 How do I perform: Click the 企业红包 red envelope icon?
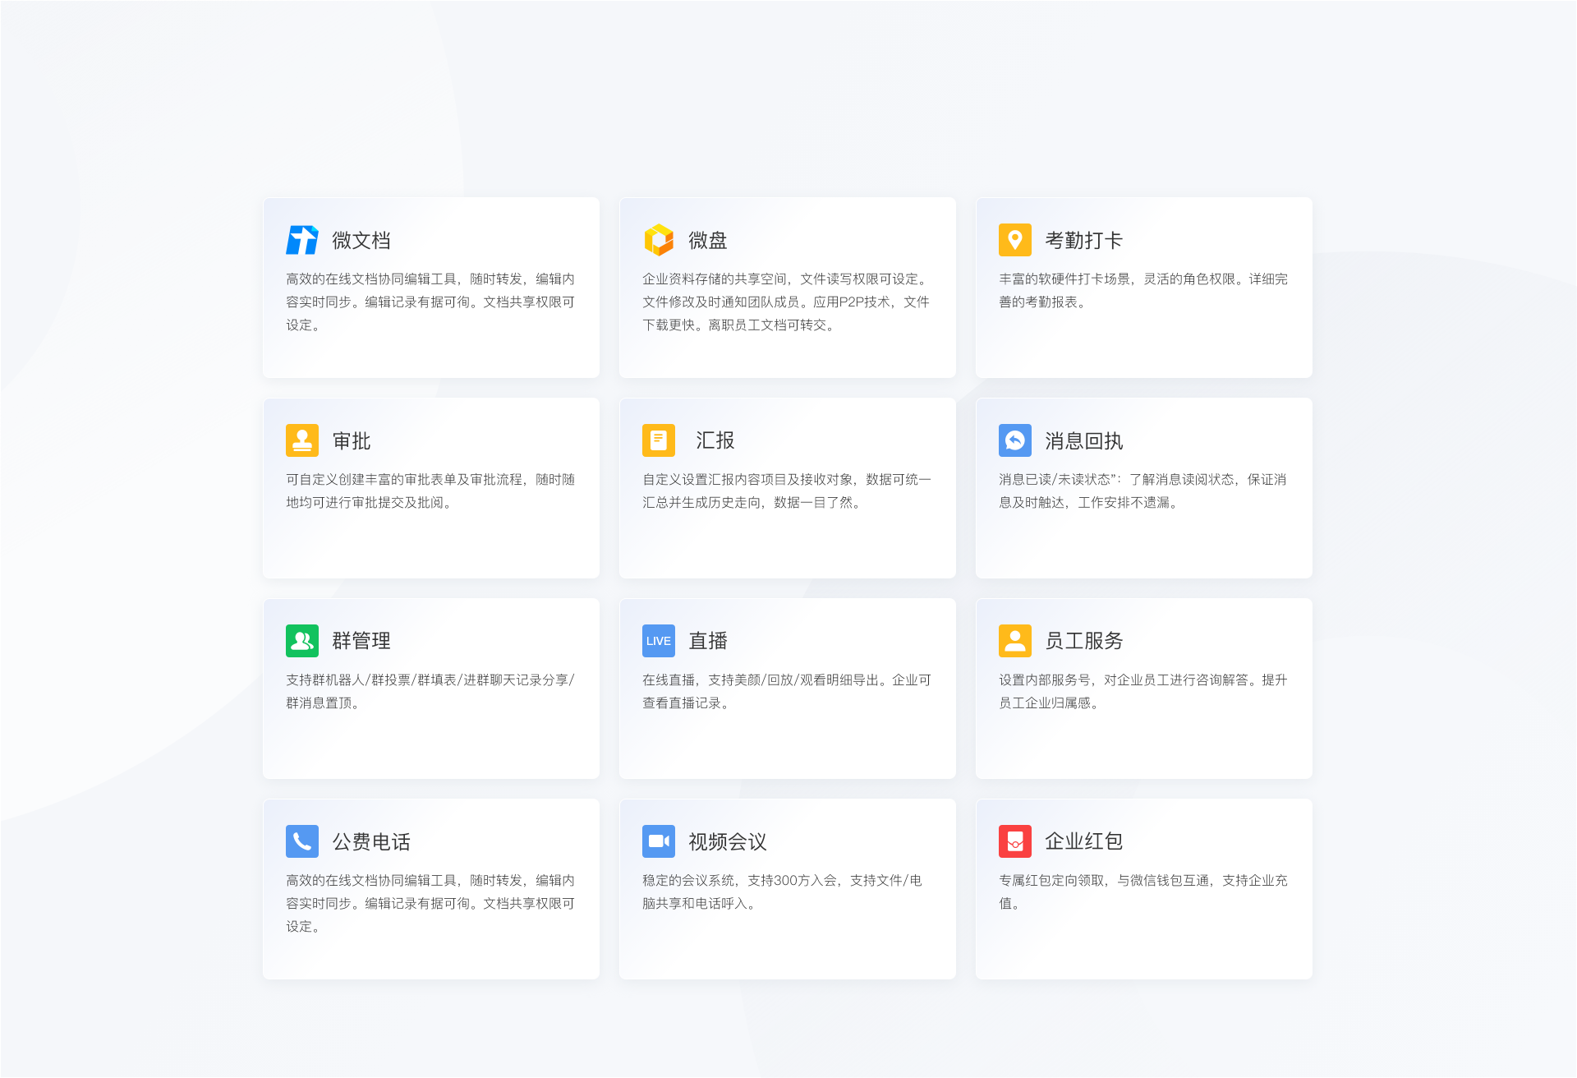click(1015, 841)
